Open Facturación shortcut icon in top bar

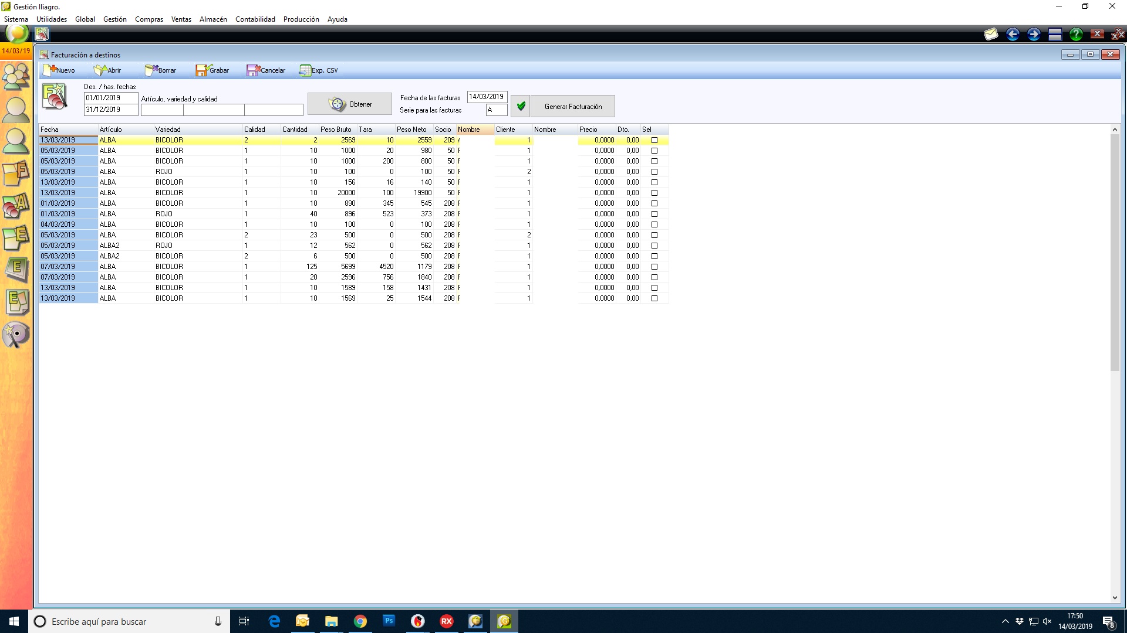[x=42, y=34]
